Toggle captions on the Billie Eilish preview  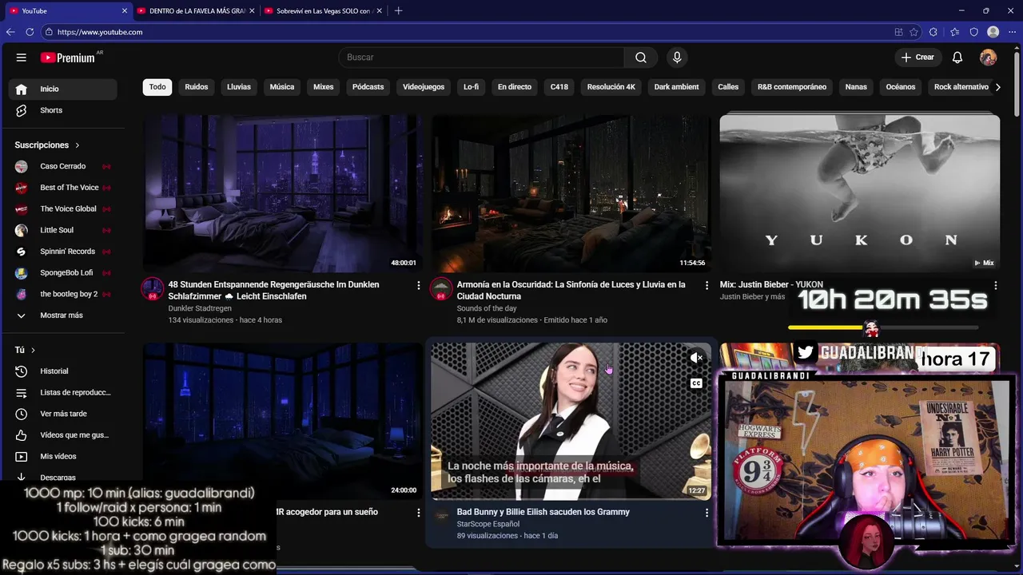[696, 383]
